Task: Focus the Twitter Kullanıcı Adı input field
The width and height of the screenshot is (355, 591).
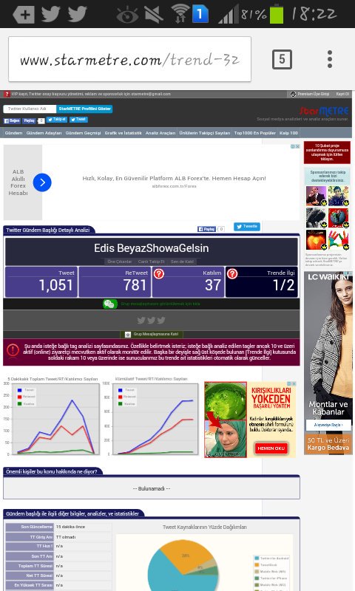Action: click(x=30, y=109)
